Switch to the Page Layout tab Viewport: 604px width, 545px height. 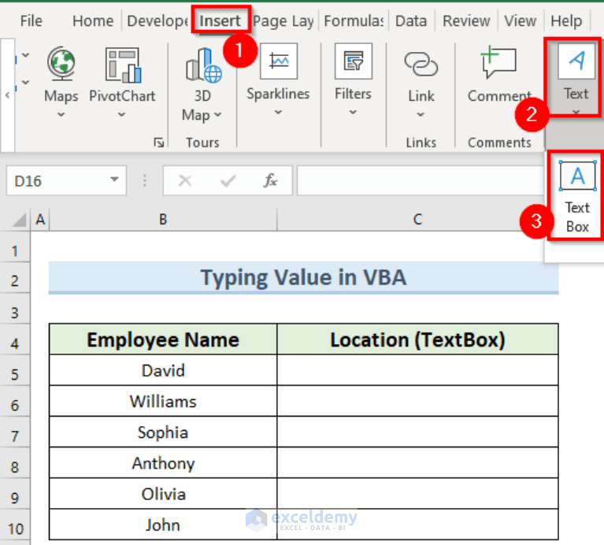[283, 20]
